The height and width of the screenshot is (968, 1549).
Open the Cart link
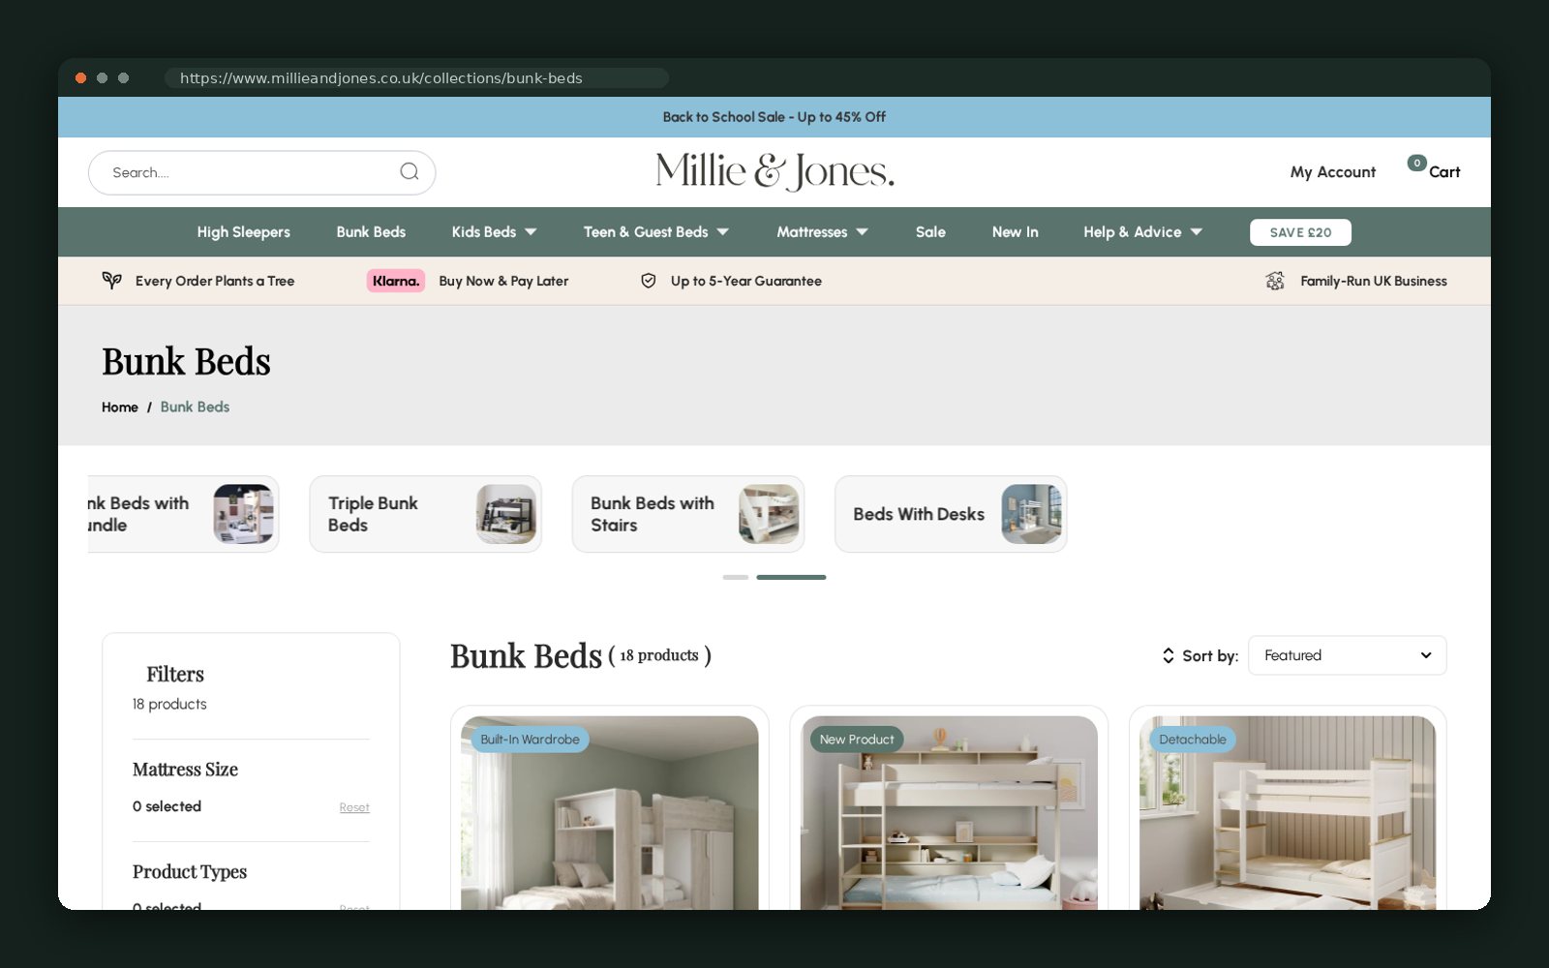1444,172
